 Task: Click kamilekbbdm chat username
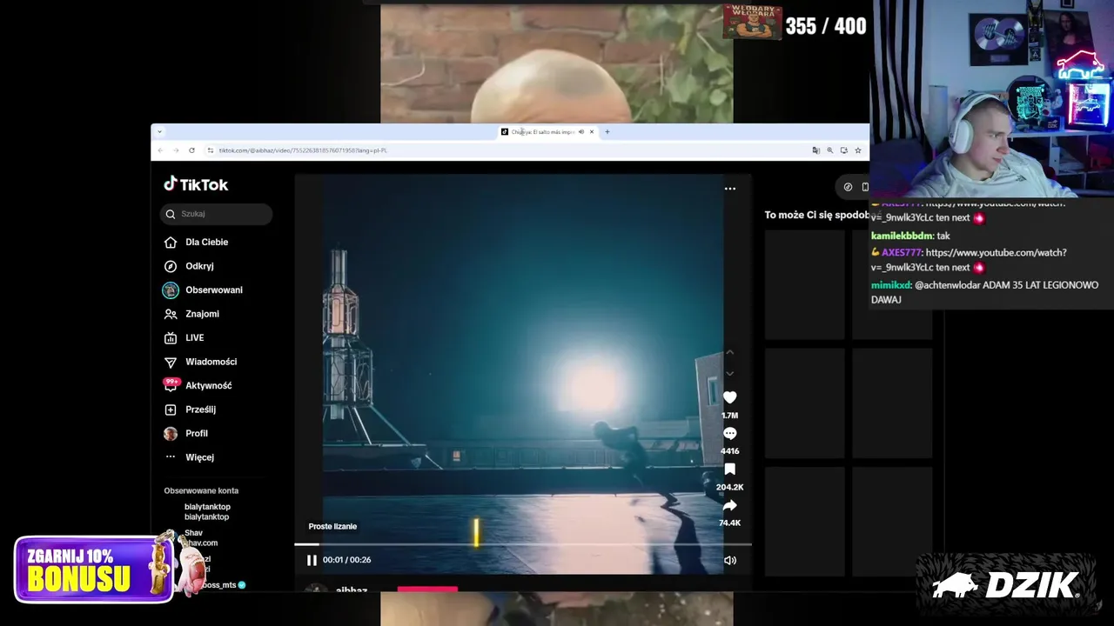point(902,236)
